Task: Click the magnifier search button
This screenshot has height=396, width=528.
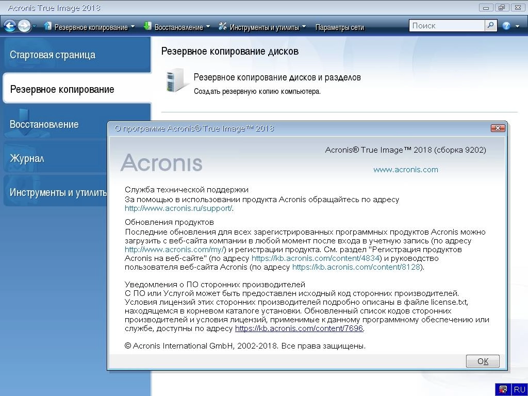Action: pos(491,26)
